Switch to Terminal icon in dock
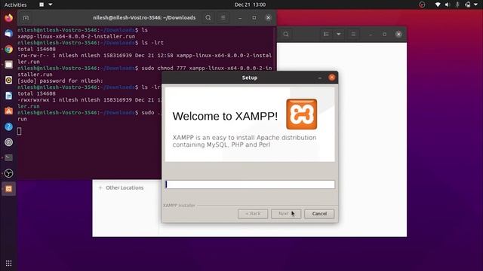 (8, 157)
